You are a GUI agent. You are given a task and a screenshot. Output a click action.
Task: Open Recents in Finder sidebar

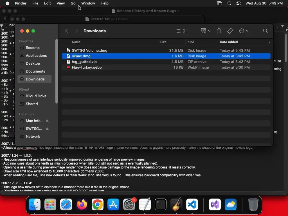[x=35, y=48]
